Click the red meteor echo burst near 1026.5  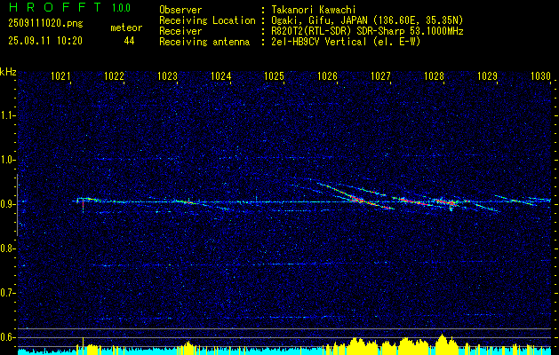point(358,200)
